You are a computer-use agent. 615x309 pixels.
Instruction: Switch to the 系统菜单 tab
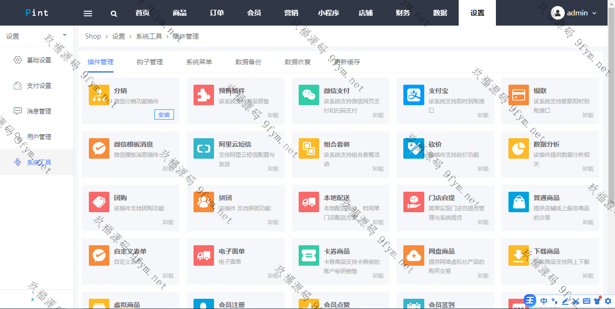[x=199, y=62]
